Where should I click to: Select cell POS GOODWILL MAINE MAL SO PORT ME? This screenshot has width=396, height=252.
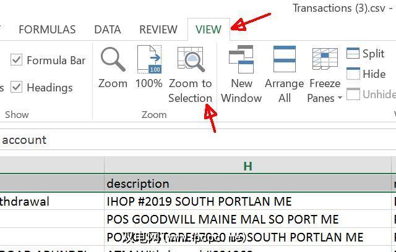[x=247, y=219]
